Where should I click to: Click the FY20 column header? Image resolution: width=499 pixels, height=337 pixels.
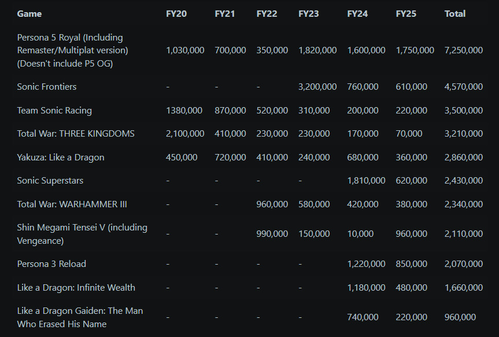[x=176, y=14]
